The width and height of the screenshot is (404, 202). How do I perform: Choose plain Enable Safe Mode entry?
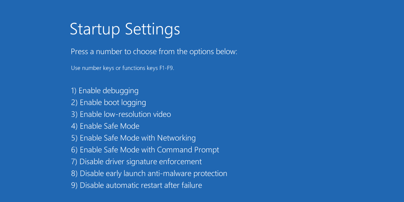click(x=105, y=126)
